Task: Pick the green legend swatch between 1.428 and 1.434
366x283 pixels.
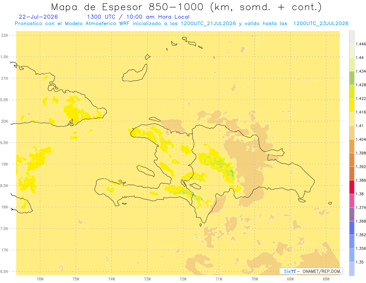Action: click(x=352, y=78)
